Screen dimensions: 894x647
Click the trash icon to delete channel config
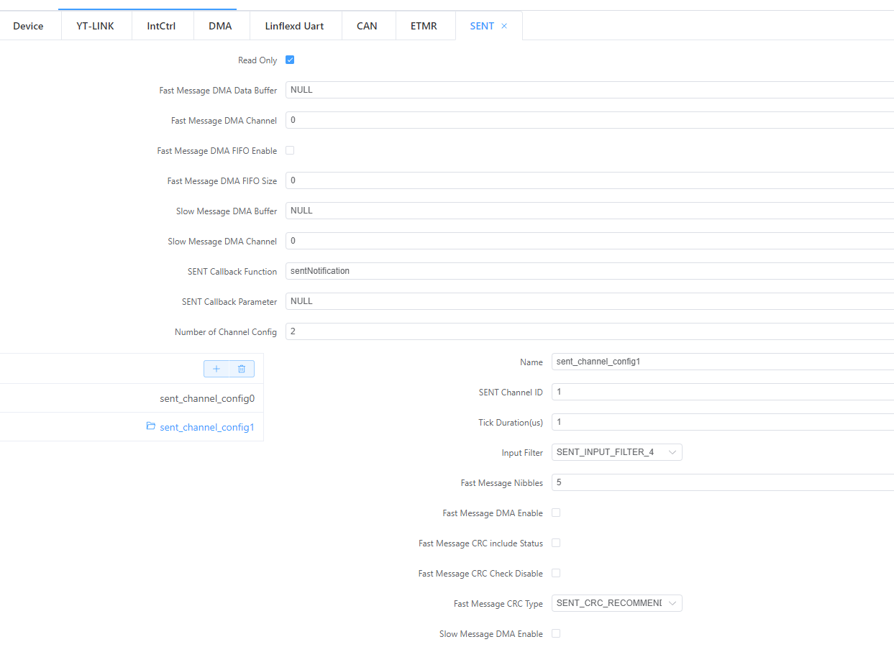(x=242, y=369)
